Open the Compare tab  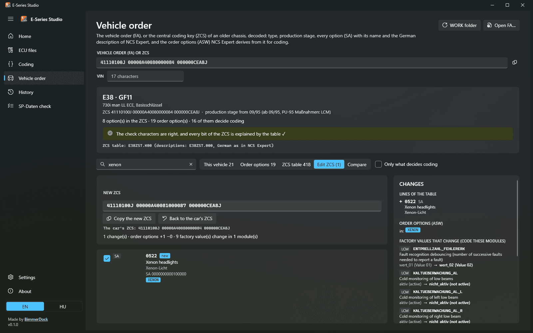357,164
